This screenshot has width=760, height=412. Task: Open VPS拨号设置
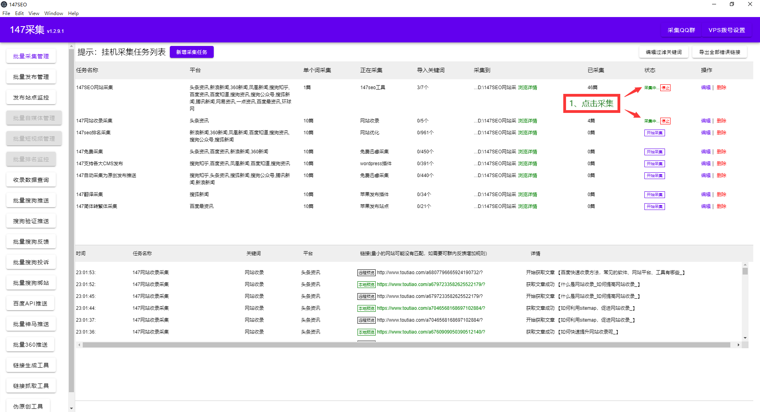727,30
